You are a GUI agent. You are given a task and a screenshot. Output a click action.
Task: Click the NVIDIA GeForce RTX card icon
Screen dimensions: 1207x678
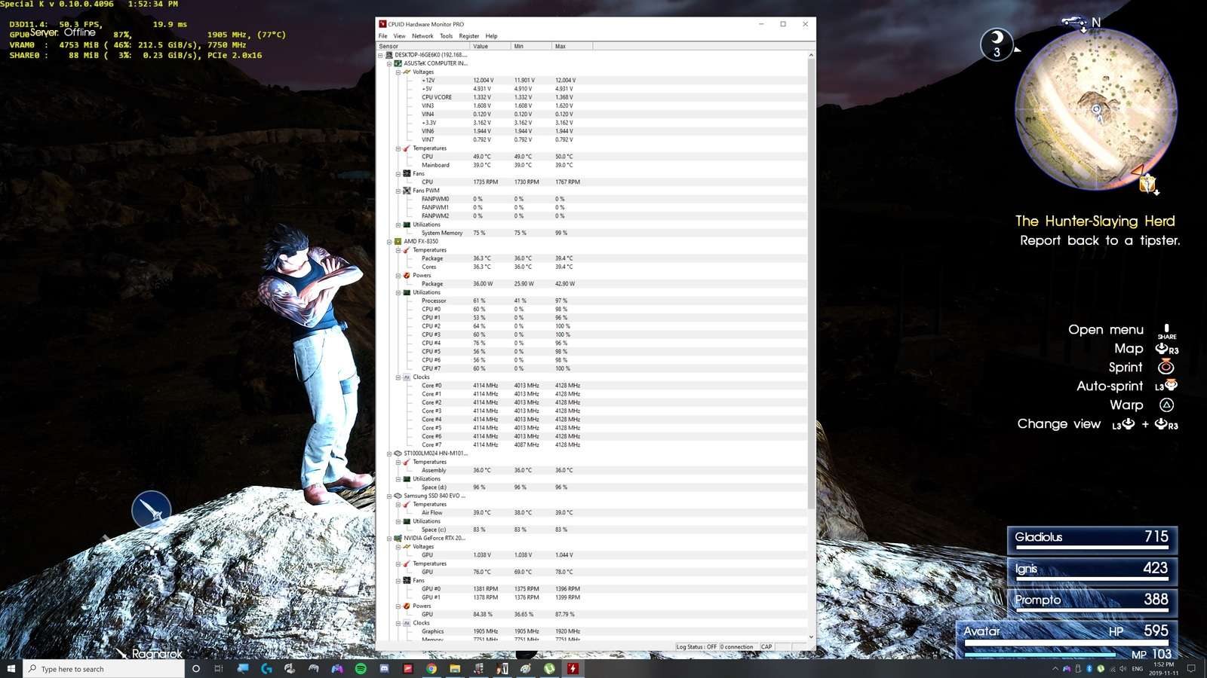coord(398,539)
